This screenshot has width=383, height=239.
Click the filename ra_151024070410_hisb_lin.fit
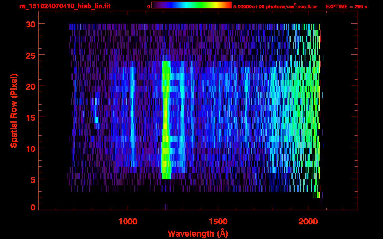[65, 6]
